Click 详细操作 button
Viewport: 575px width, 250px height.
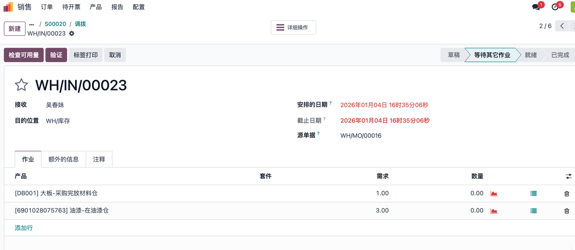click(293, 27)
